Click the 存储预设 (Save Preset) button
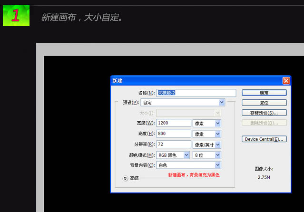Image resolution: width=304 pixels, height=212 pixels. click(x=264, y=113)
